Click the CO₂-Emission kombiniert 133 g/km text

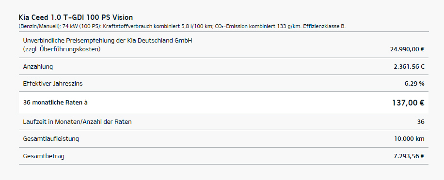258,27
